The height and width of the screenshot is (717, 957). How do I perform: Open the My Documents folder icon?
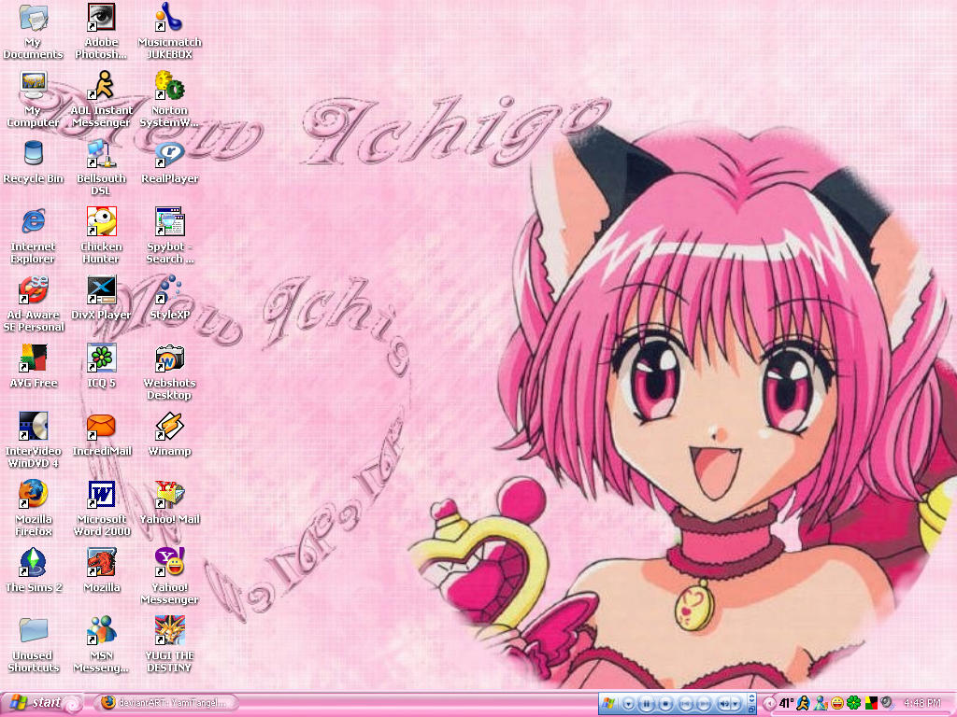pos(33,31)
